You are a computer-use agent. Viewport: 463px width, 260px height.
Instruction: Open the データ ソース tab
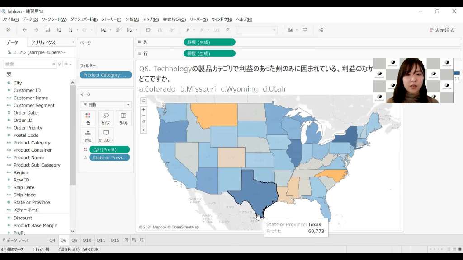coord(16,240)
